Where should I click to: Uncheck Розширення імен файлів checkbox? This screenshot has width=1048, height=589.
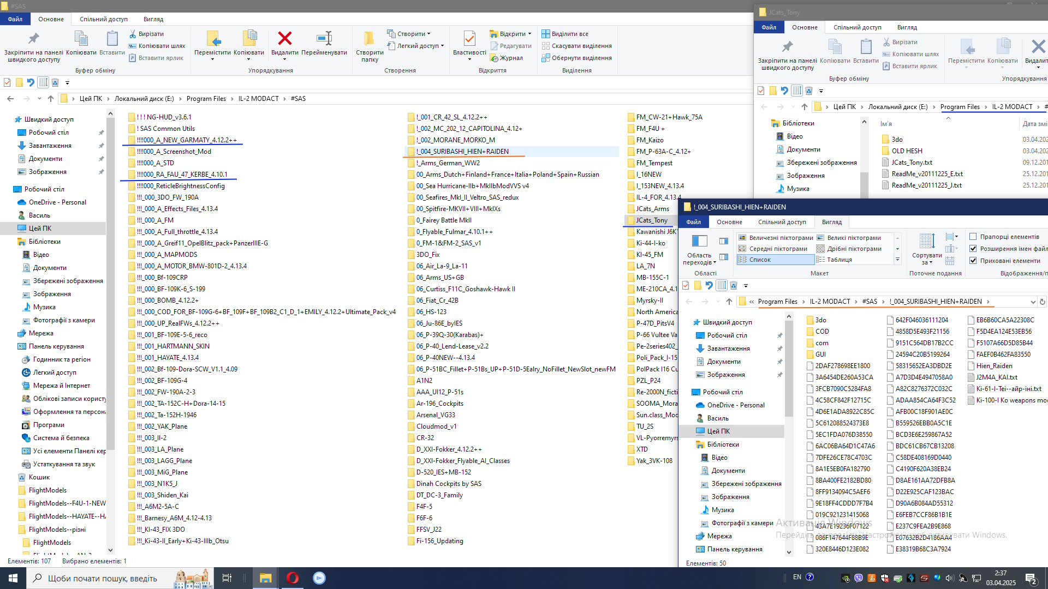click(973, 249)
